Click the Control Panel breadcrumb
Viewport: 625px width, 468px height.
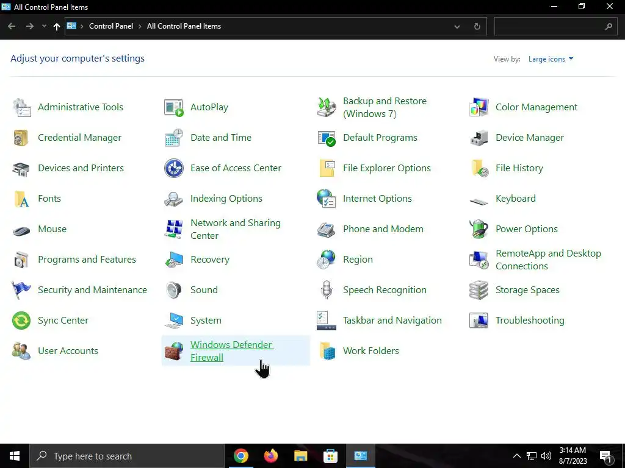[111, 26]
